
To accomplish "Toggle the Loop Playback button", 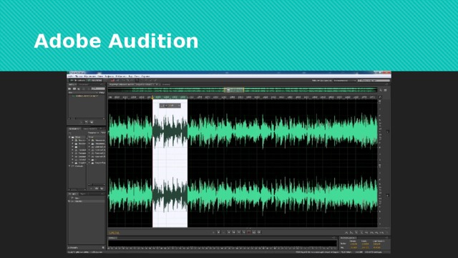I will click(x=254, y=232).
